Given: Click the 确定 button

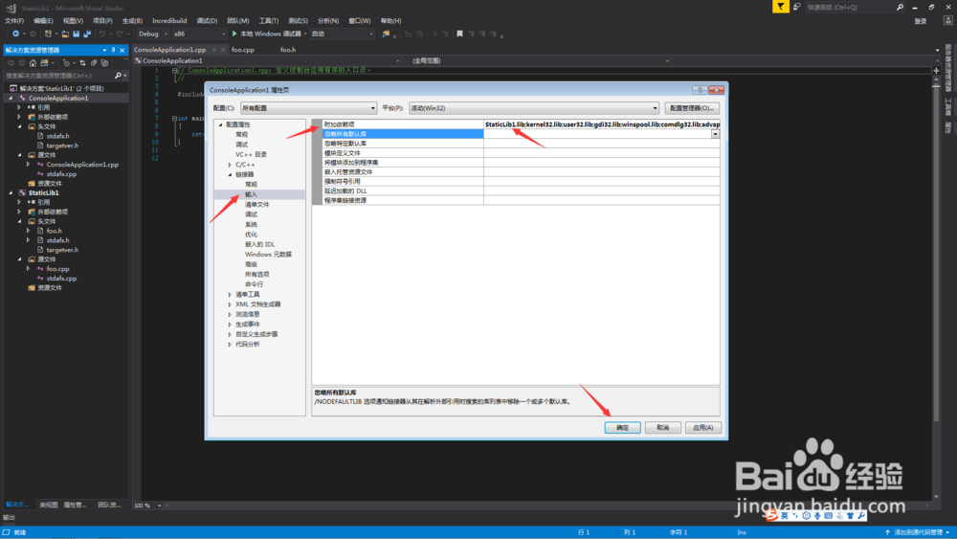Looking at the screenshot, I should pyautogui.click(x=623, y=427).
